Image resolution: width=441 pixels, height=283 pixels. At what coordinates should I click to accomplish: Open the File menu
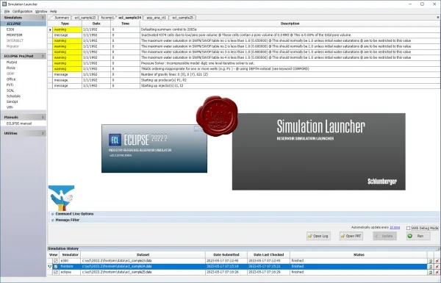(x=7, y=11)
